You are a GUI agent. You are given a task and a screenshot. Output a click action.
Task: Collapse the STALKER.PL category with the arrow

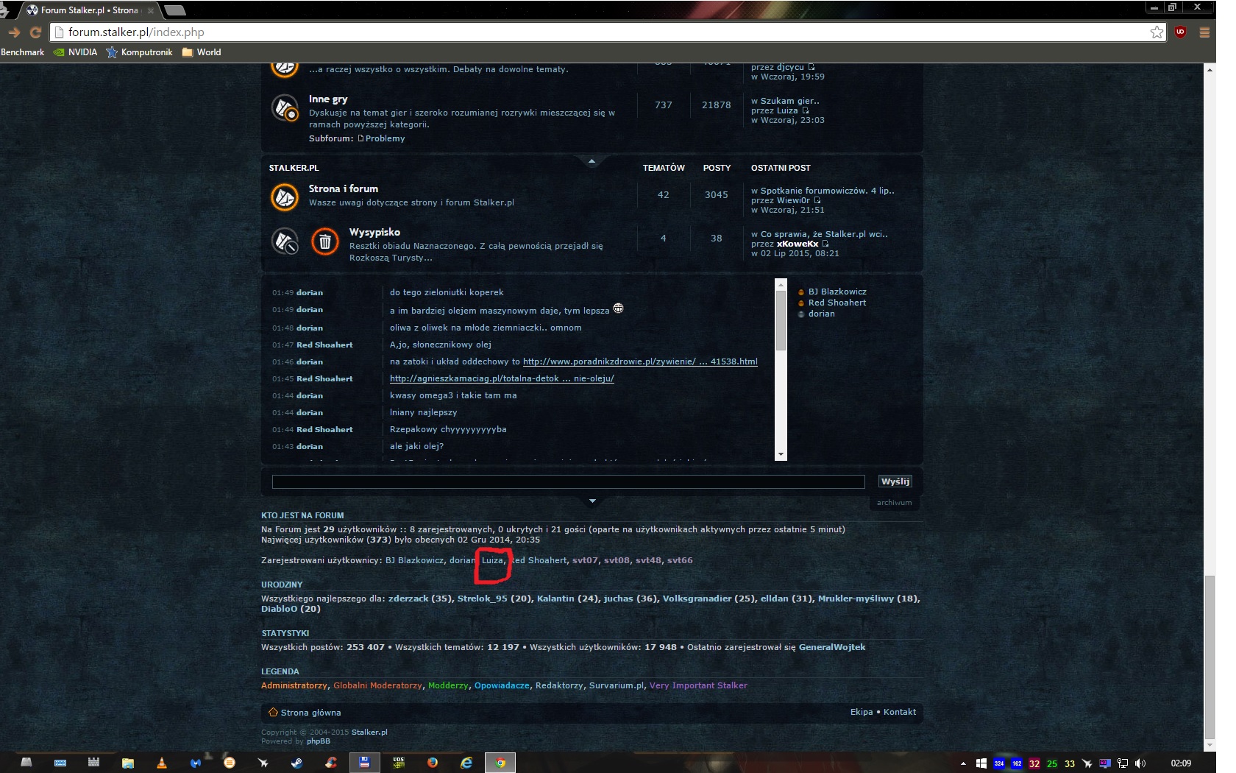[x=592, y=161]
